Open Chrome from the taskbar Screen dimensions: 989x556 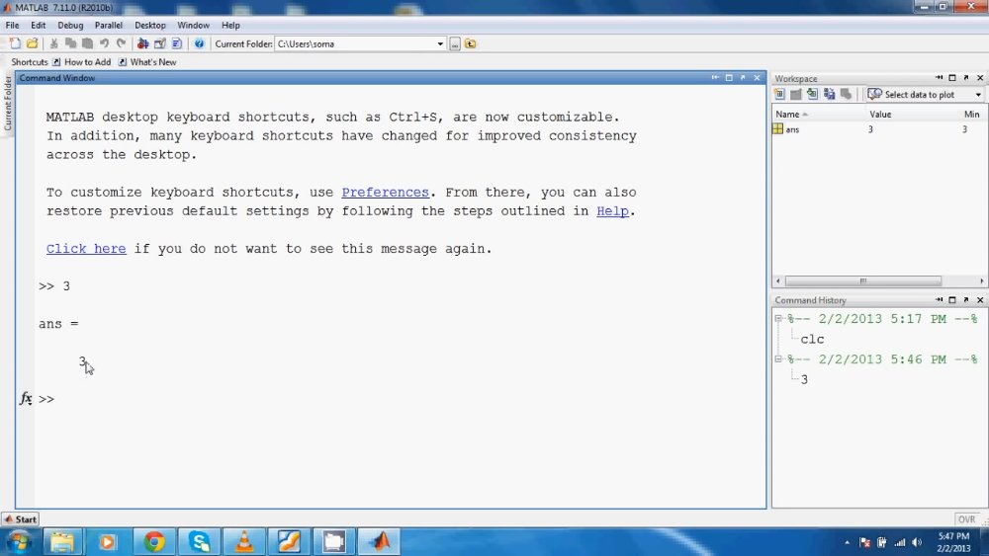pos(154,541)
